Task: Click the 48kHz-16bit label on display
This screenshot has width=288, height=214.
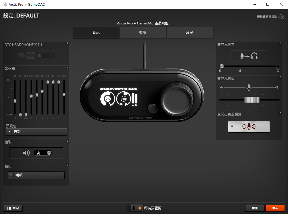Action: [118, 89]
